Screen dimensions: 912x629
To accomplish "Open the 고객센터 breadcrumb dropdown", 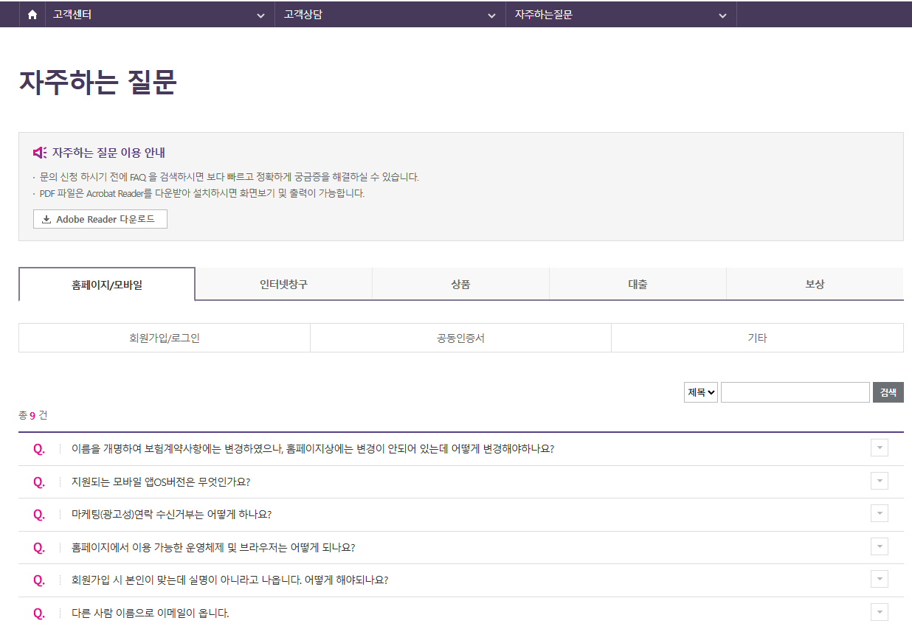I will [x=159, y=15].
